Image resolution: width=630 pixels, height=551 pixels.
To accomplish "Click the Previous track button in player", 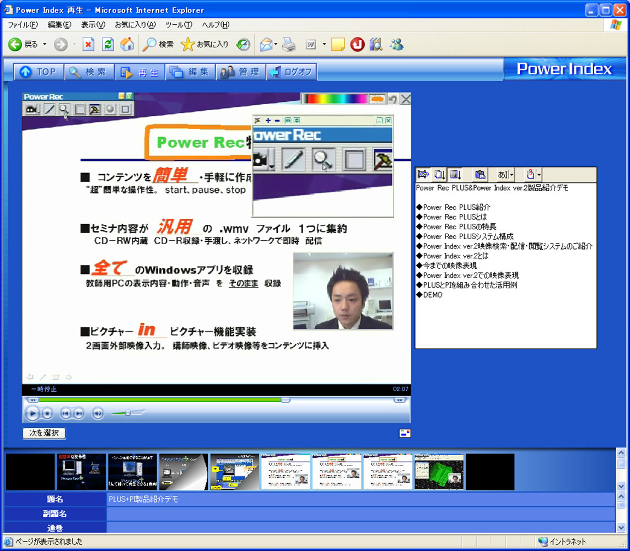I will (65, 413).
